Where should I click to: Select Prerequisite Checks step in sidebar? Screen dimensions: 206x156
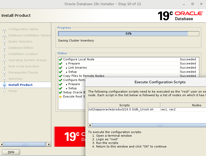[23, 72]
